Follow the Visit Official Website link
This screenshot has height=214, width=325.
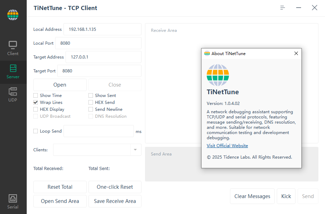pos(227,145)
